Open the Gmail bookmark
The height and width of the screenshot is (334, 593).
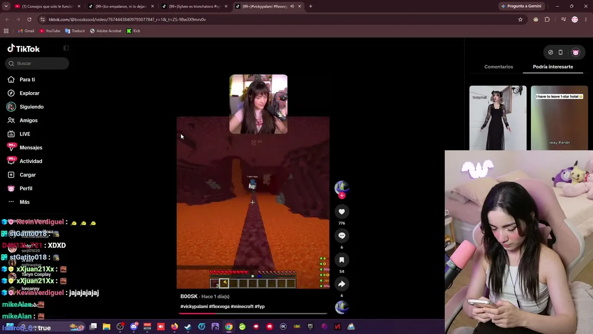pyautogui.click(x=26, y=31)
